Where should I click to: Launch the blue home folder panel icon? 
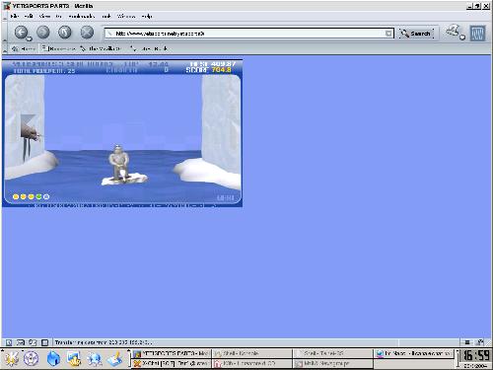point(53,358)
